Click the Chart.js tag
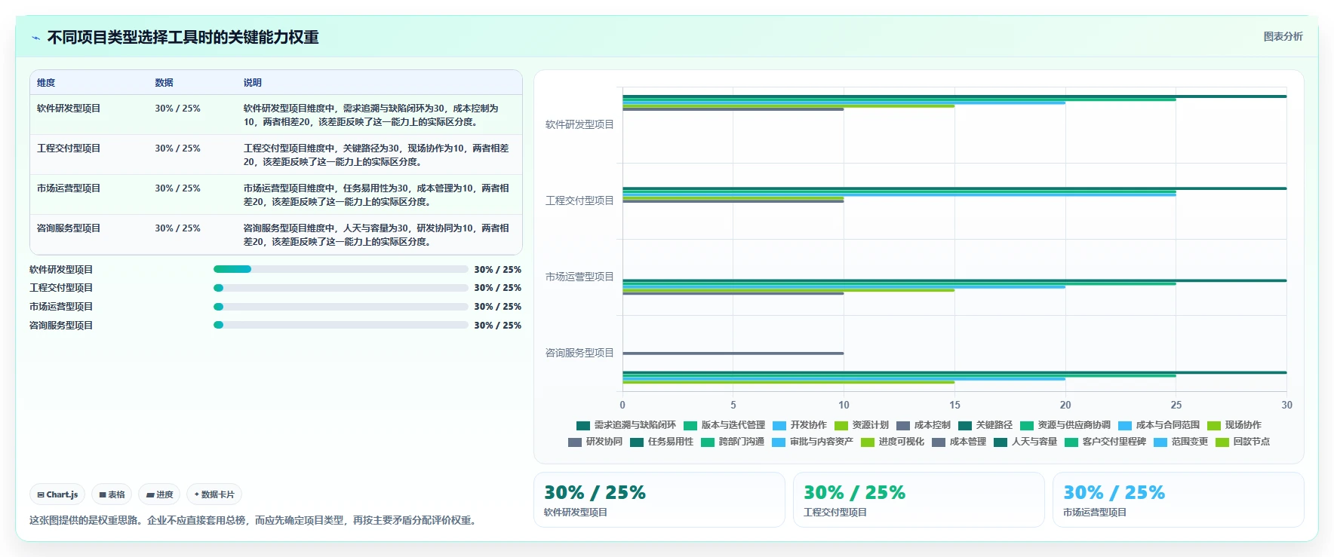The width and height of the screenshot is (1334, 557). (57, 494)
